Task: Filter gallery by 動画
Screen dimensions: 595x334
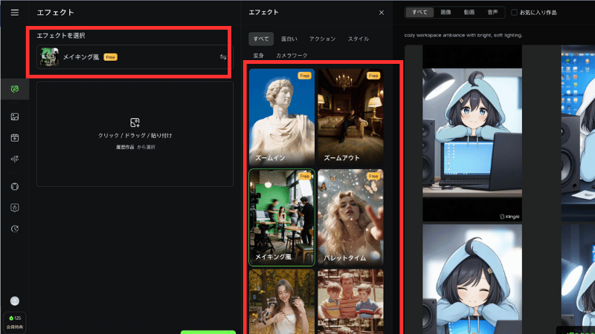Action: click(469, 13)
